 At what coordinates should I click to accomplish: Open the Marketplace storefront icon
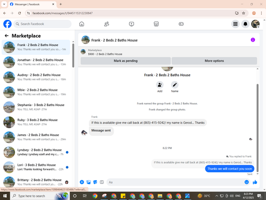tap(156, 24)
